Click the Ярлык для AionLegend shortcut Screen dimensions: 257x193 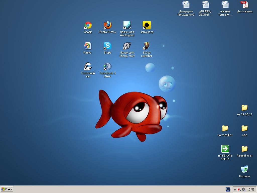(127, 25)
